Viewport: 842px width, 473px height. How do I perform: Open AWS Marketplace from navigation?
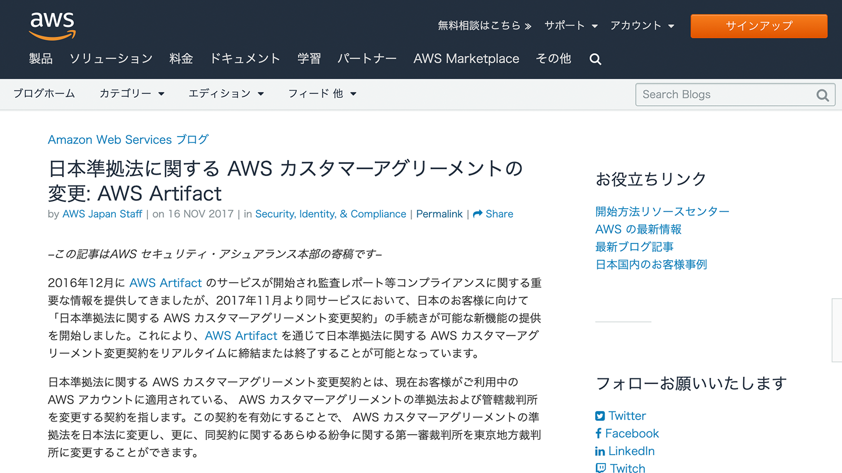[466, 58]
